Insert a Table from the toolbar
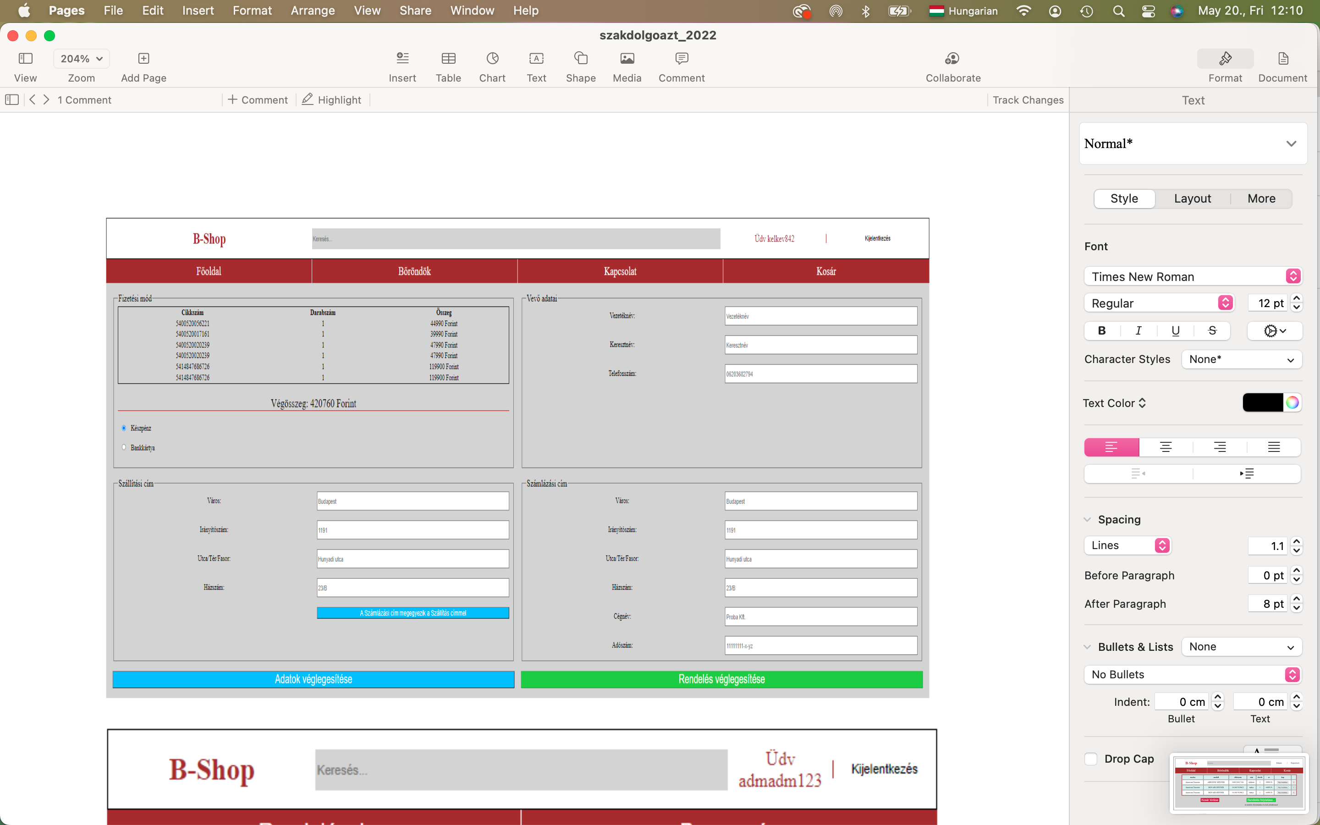The height and width of the screenshot is (825, 1320). point(448,58)
